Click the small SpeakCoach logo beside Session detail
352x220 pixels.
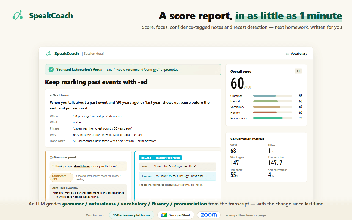[x=48, y=54]
